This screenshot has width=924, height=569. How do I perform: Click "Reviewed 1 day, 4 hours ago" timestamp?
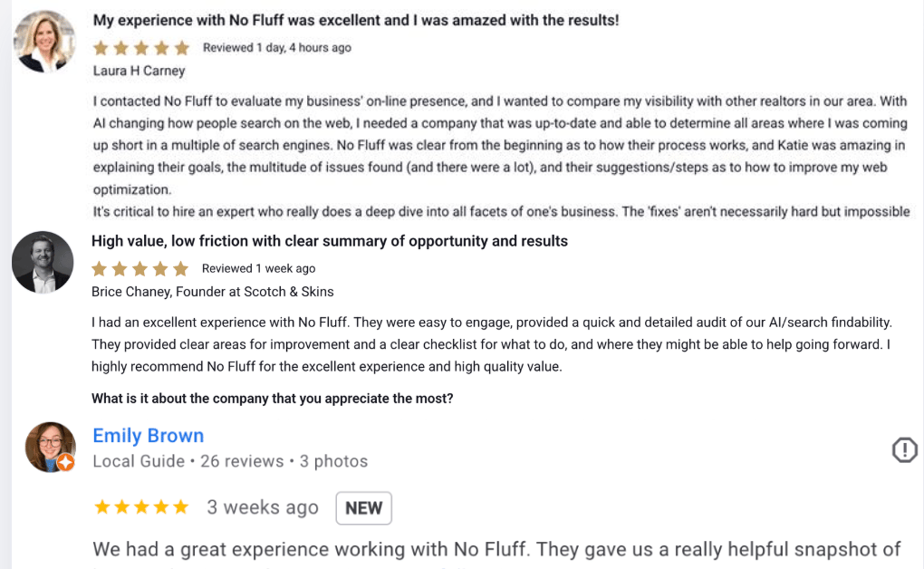coord(276,48)
